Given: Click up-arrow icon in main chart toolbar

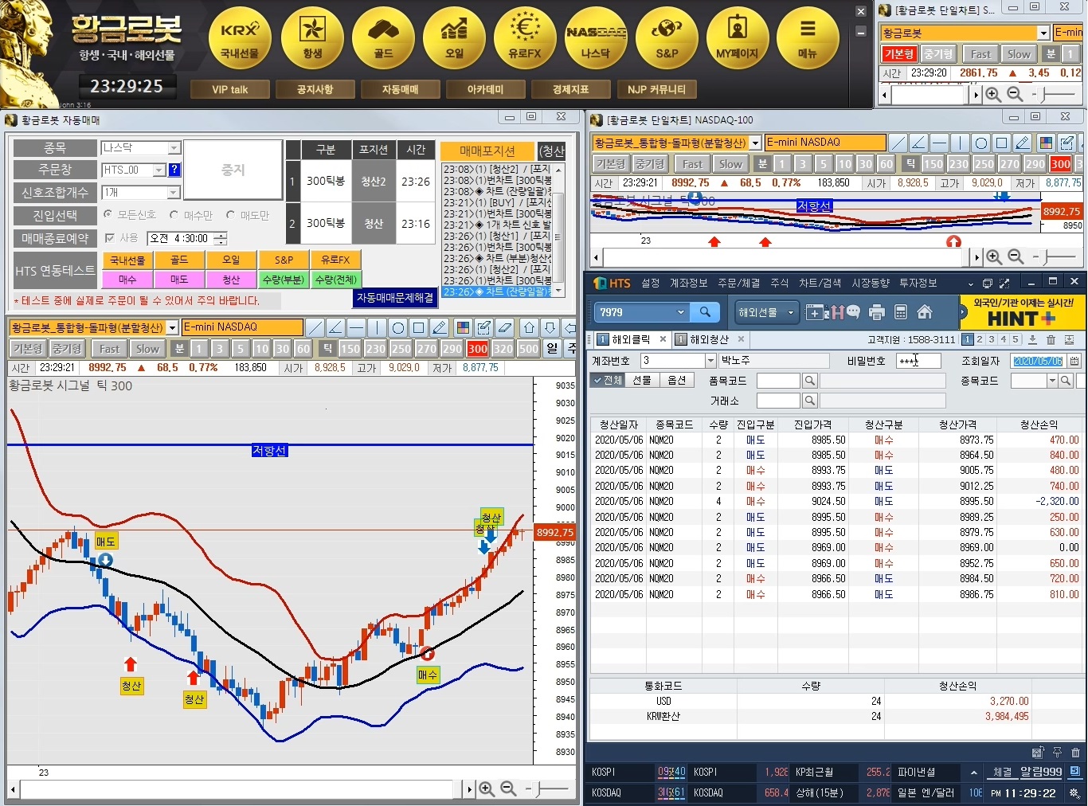Looking at the screenshot, I should (529, 327).
